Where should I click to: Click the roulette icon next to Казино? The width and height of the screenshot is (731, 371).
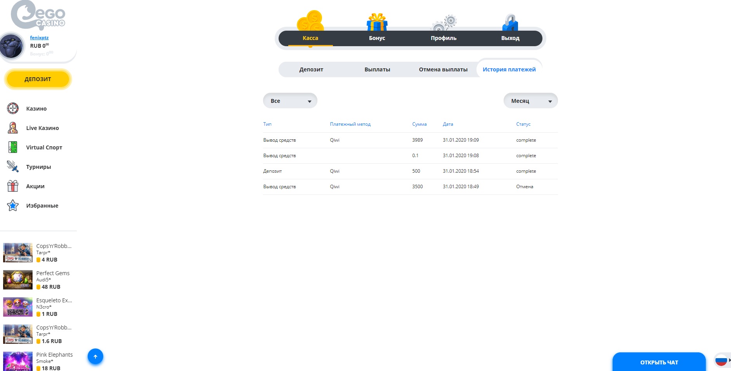pyautogui.click(x=13, y=109)
